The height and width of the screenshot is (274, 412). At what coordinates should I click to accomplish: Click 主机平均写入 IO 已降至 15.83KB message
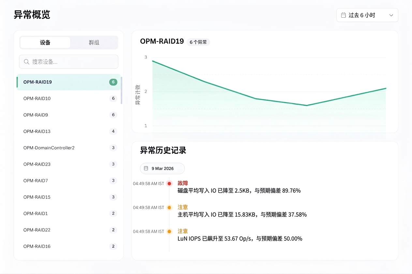click(242, 215)
